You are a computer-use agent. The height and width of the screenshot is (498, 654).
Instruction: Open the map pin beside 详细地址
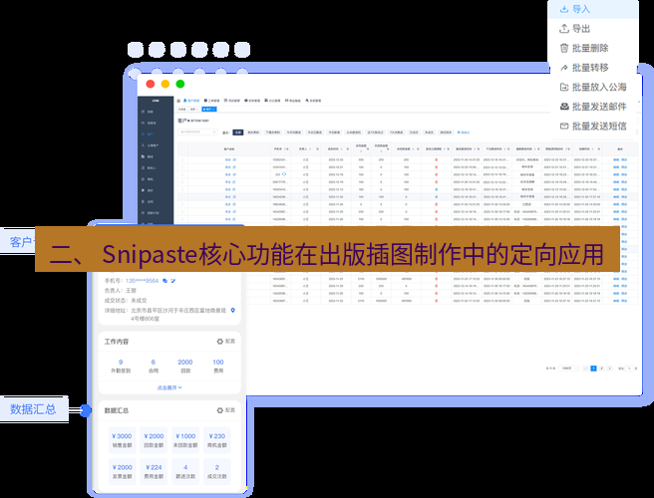coord(233,311)
